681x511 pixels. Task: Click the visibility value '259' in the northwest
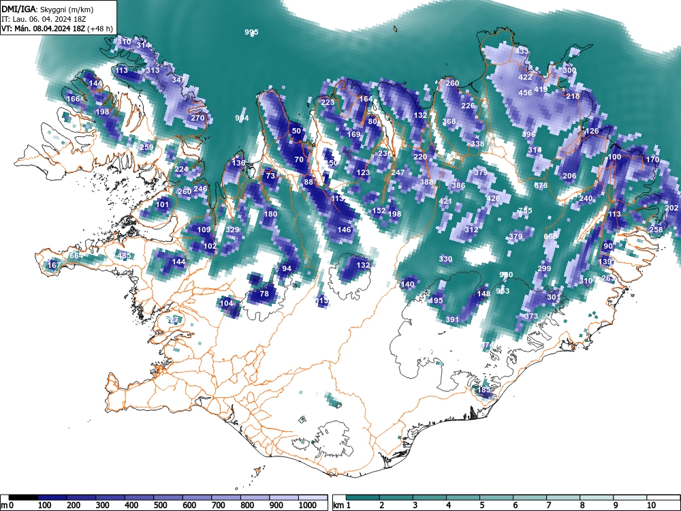pyautogui.click(x=146, y=147)
